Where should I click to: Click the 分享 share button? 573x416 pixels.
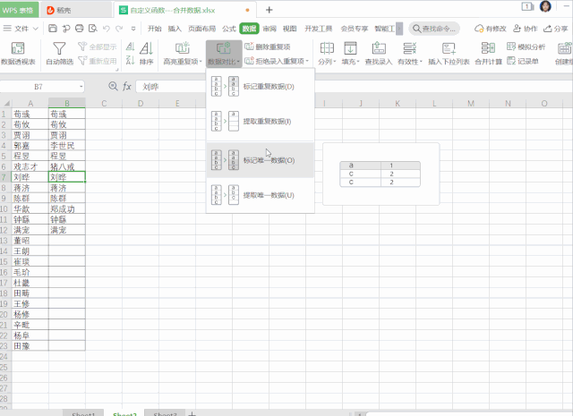(x=555, y=29)
